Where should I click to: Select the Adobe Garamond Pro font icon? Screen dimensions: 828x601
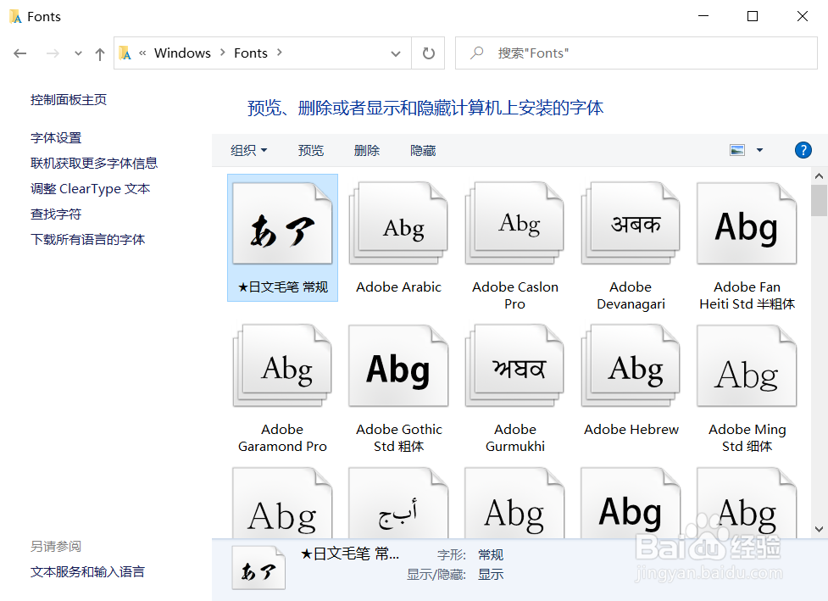click(x=282, y=366)
